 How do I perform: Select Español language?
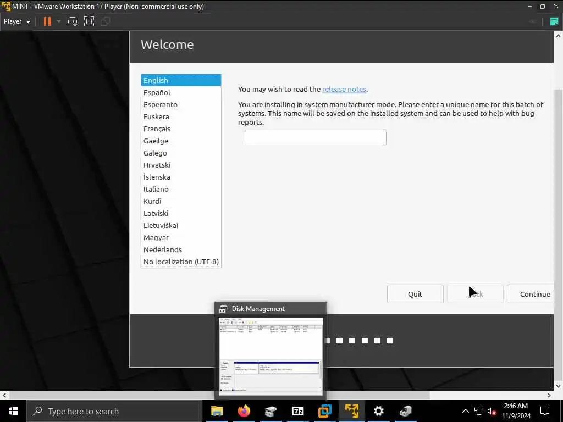[x=181, y=92]
